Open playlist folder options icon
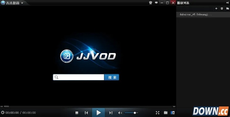230x117 pixels. 227,8
